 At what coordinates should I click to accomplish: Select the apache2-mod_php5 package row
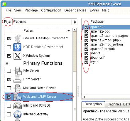coord(106,40)
